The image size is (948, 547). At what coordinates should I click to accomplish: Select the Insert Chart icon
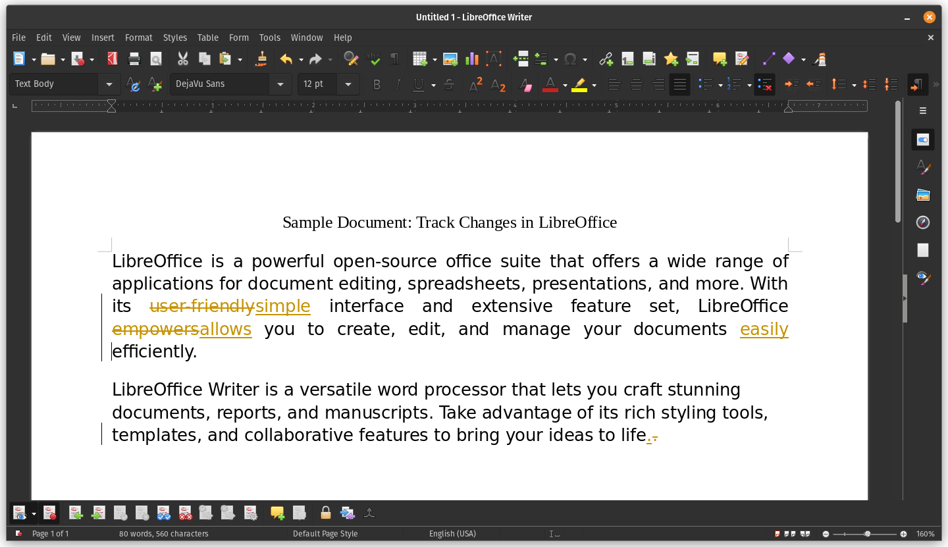pyautogui.click(x=471, y=59)
